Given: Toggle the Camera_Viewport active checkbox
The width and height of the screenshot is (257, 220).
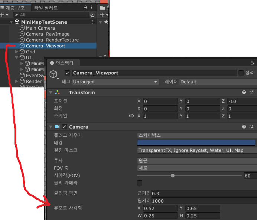Looking at the screenshot, I should (67, 73).
